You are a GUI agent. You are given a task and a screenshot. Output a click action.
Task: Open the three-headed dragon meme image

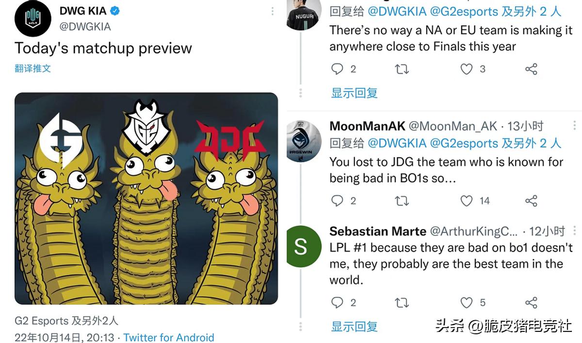pos(146,199)
